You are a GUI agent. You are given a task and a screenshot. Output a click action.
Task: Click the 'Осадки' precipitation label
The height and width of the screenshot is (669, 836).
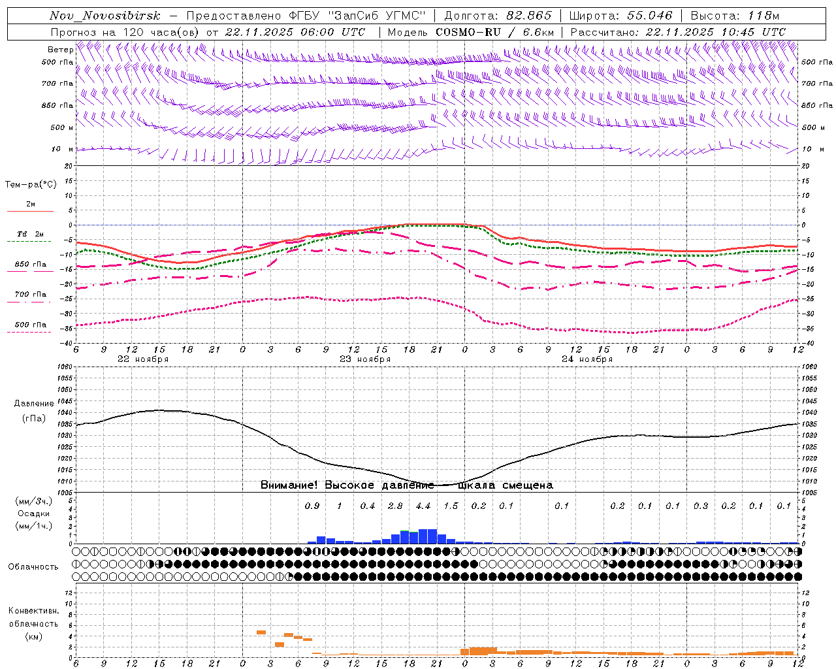(34, 514)
